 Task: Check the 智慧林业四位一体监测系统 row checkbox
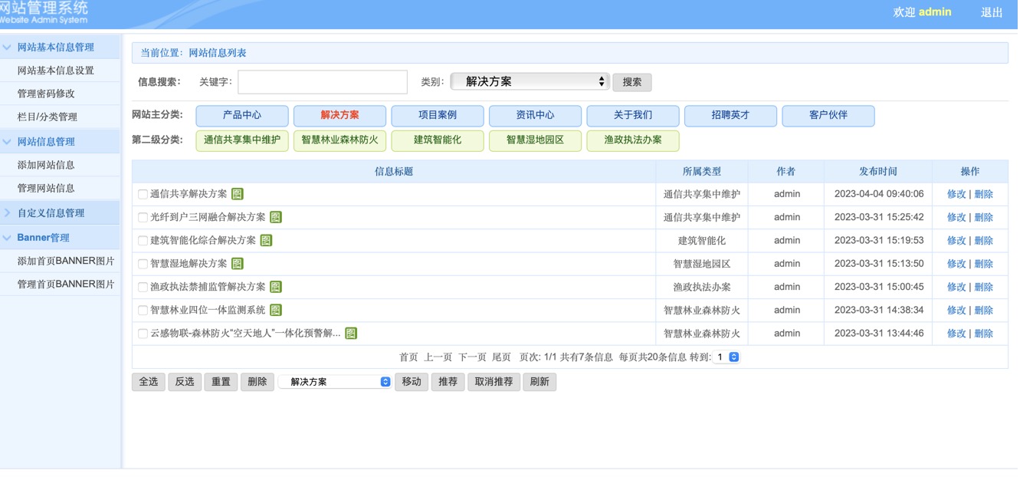pos(143,311)
